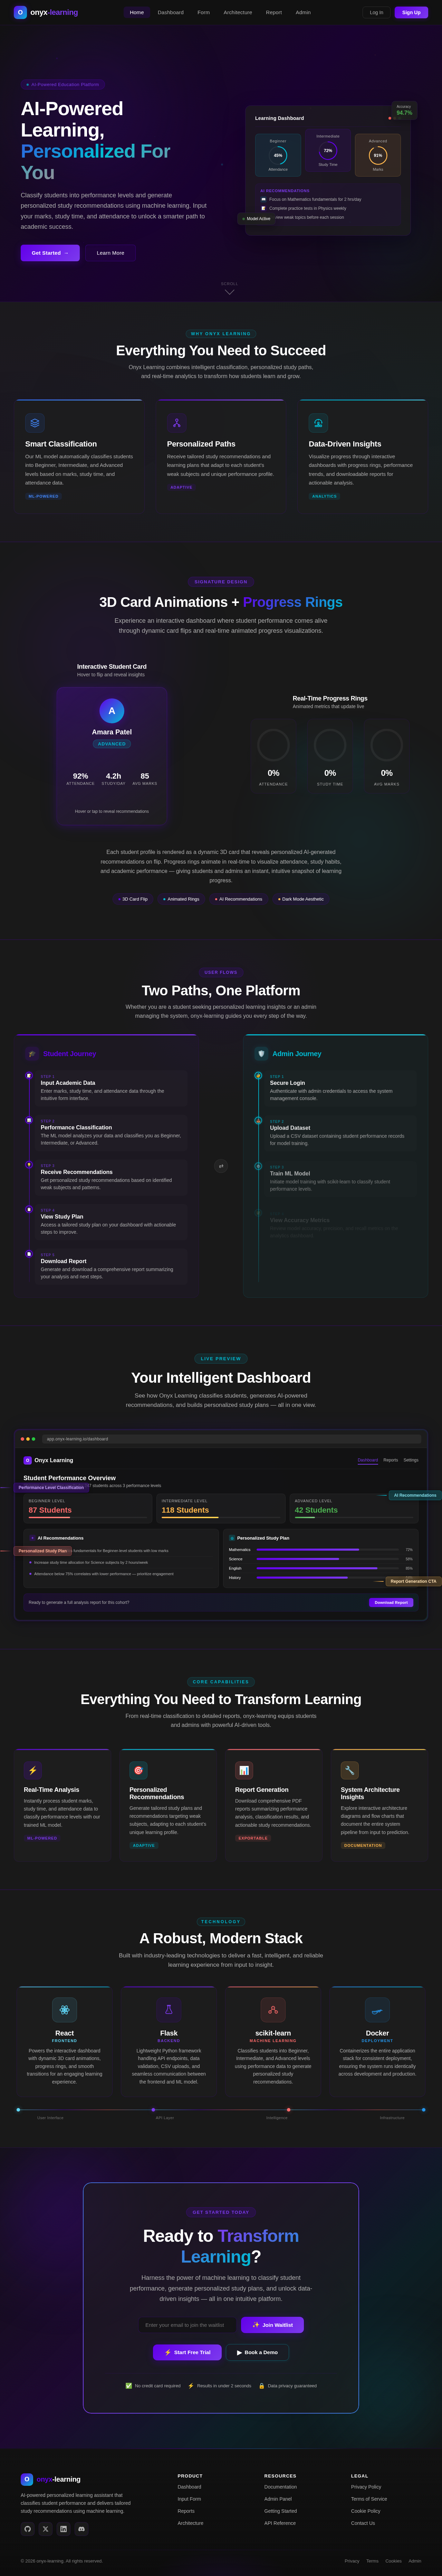This screenshot has height=2576, width=442.
Task: Open the Admin Panel footer link
Action: click(278, 2499)
